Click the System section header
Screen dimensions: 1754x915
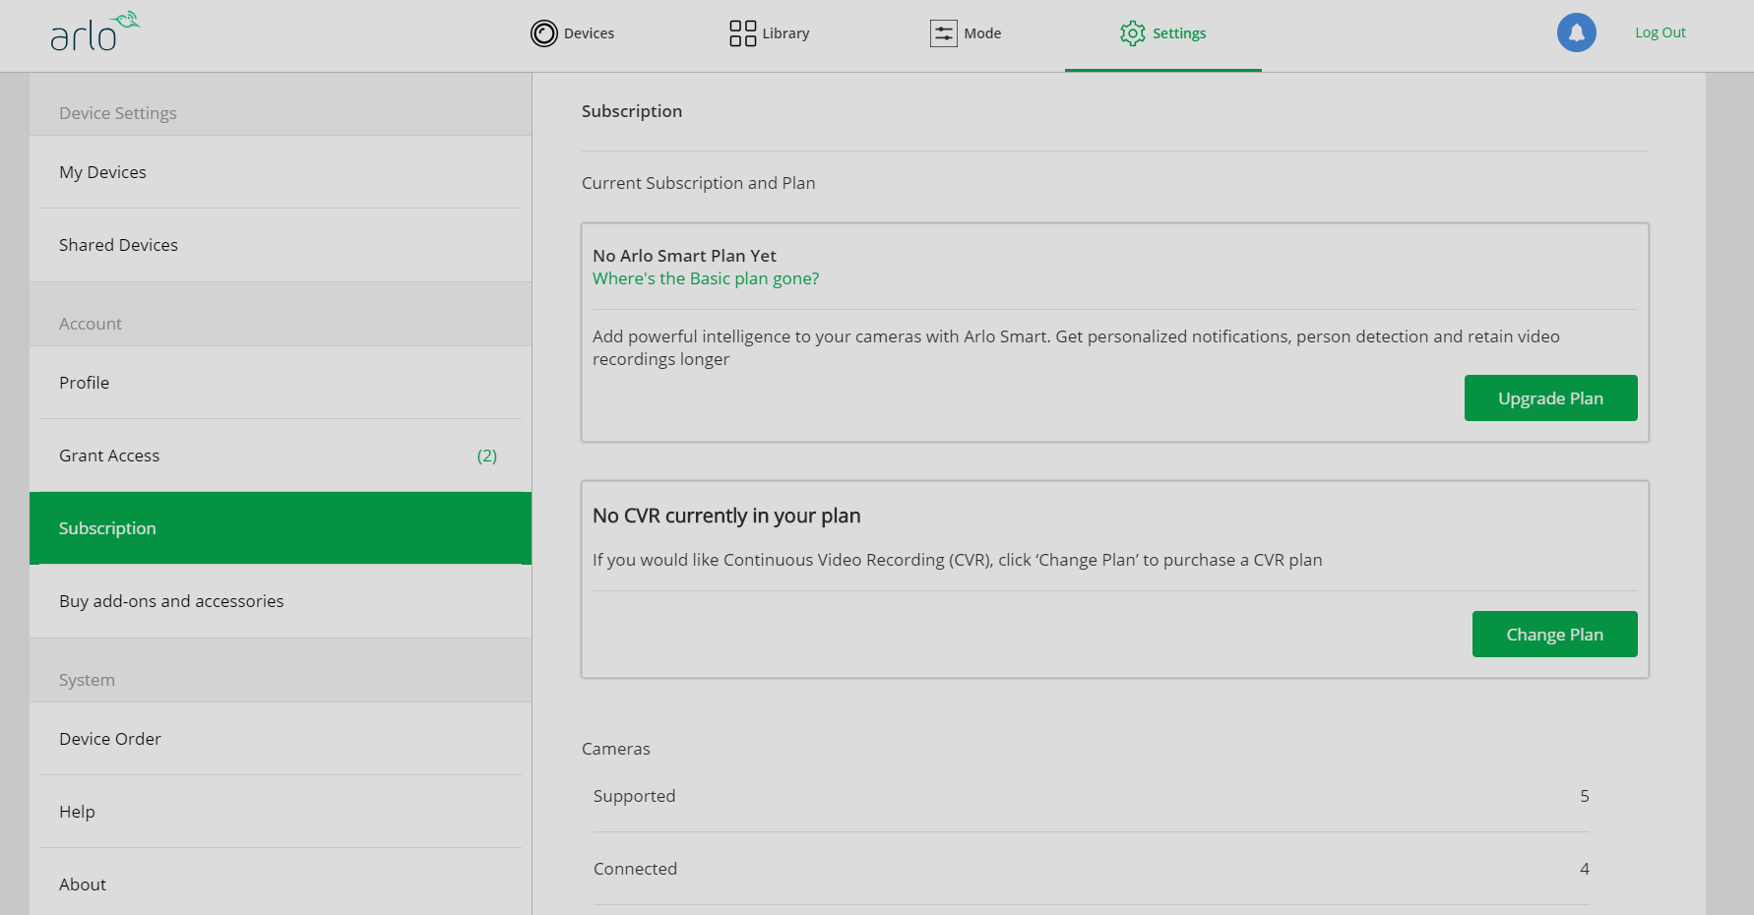tap(87, 680)
